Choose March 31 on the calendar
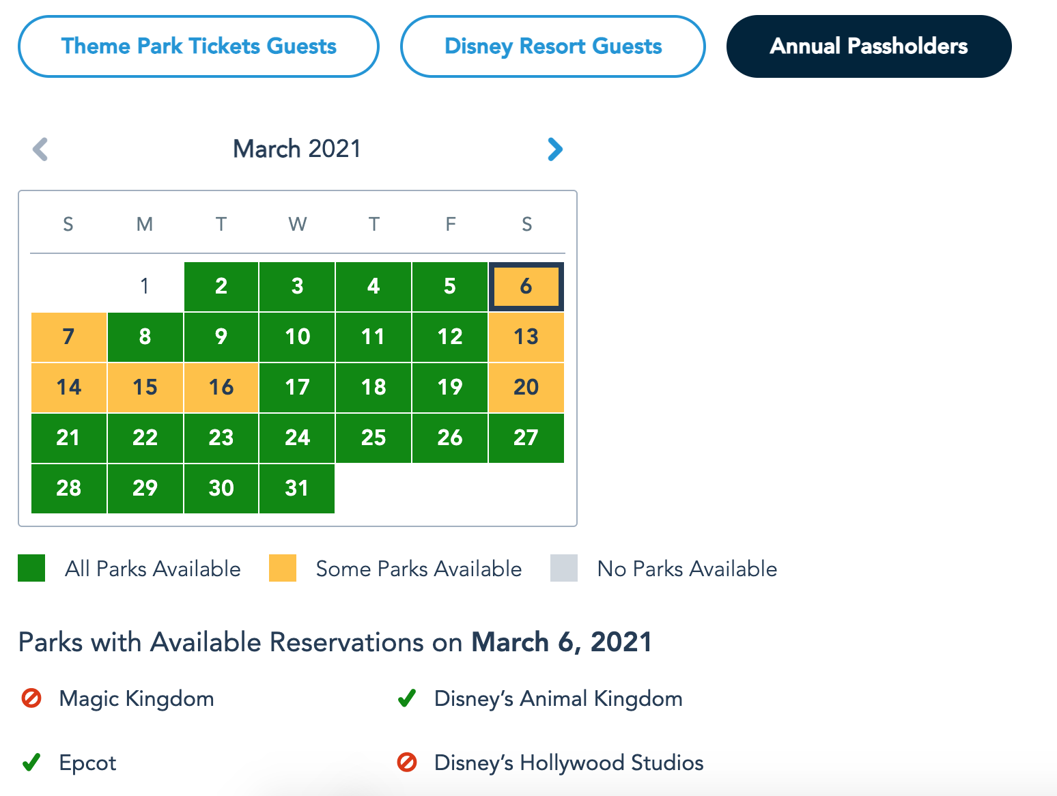Viewport: 1057px width, 796px height. tap(297, 488)
